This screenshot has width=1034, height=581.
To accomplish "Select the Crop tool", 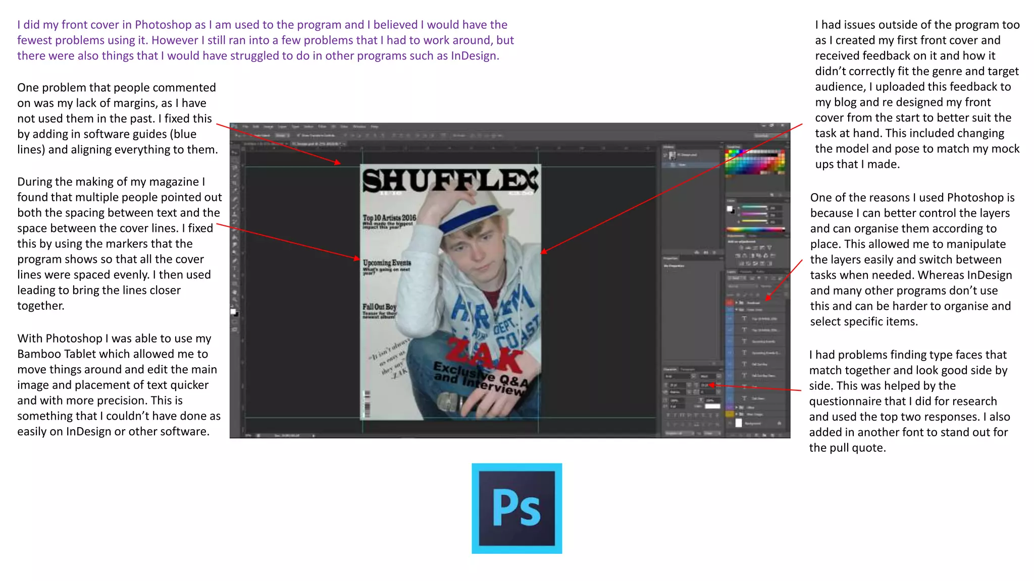I will point(234,183).
